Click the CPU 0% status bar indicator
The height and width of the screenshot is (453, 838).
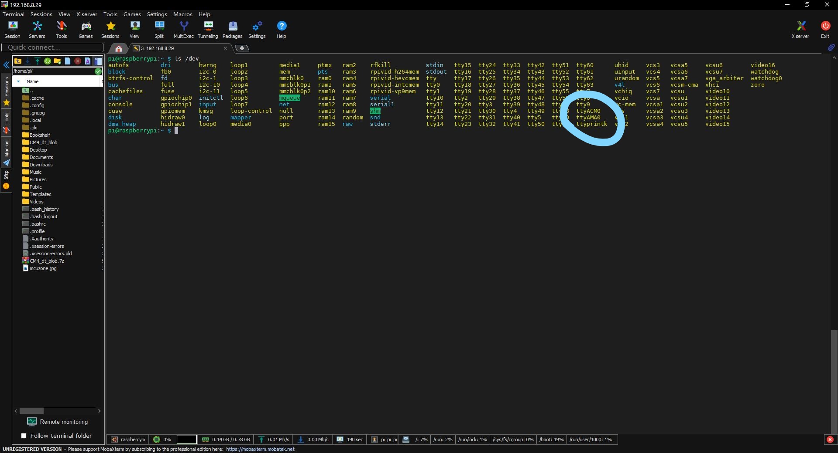coord(162,439)
